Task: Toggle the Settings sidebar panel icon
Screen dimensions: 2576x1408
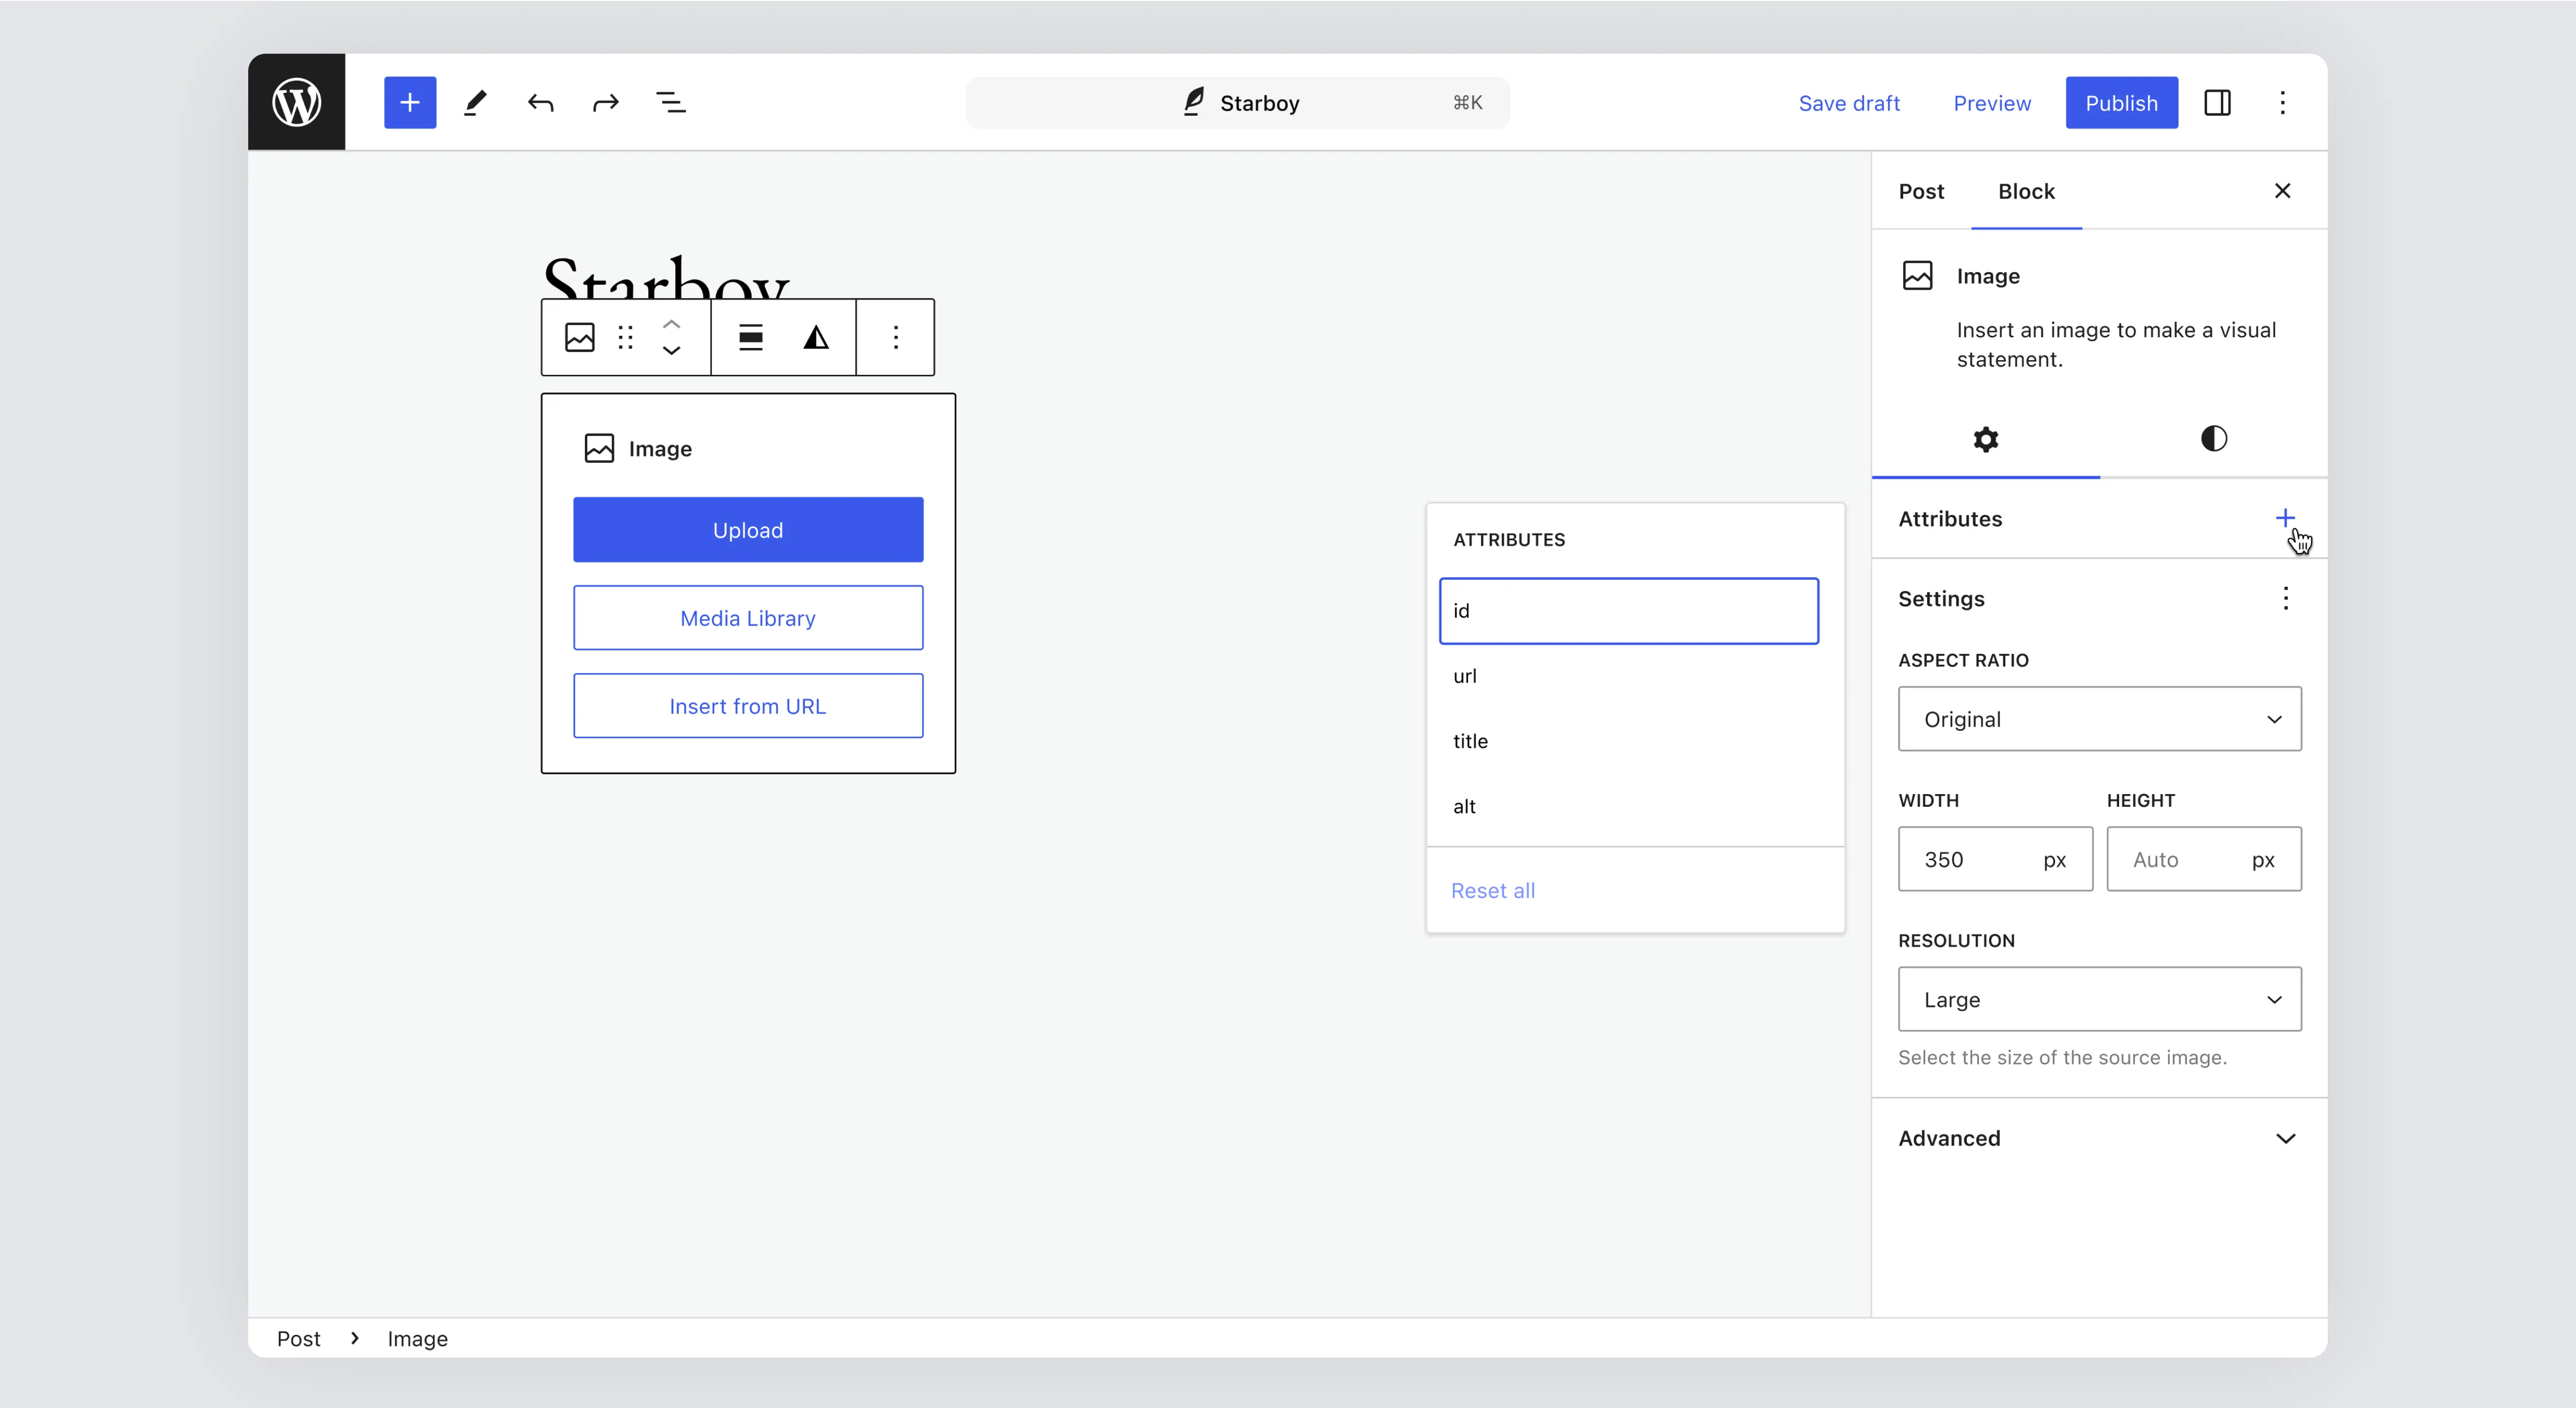Action: (2217, 102)
